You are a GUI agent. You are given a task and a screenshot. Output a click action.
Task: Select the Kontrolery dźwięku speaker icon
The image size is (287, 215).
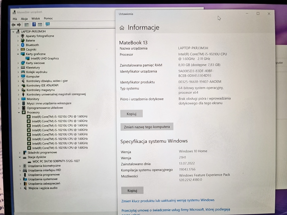[23, 81]
